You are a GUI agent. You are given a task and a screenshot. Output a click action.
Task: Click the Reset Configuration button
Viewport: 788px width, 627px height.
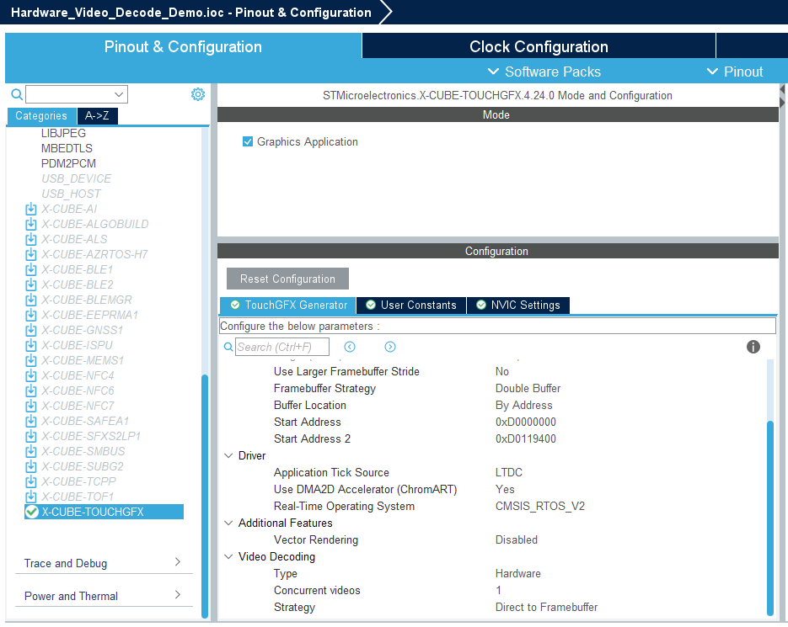(287, 279)
